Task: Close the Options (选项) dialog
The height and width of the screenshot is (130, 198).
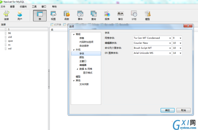Action: (188, 26)
